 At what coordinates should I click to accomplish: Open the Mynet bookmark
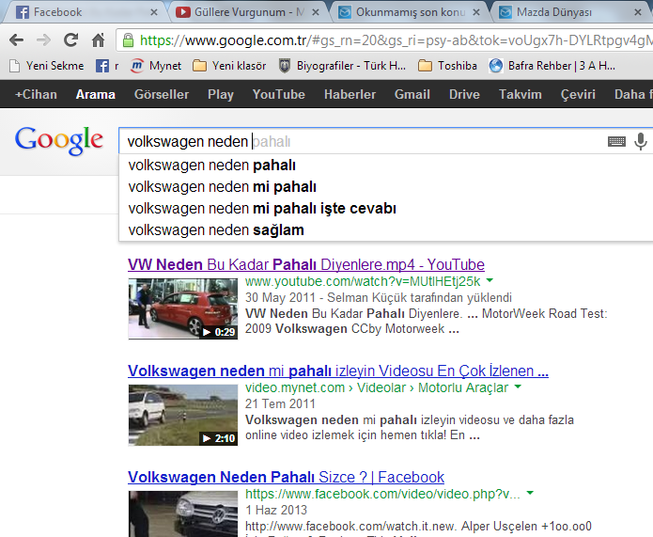[156, 66]
